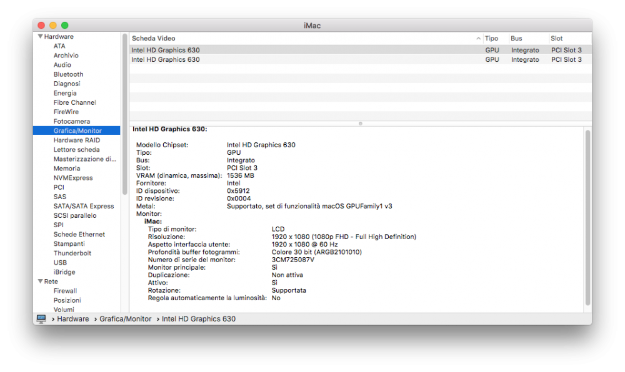Open the Audio sidebar entry

coord(62,65)
